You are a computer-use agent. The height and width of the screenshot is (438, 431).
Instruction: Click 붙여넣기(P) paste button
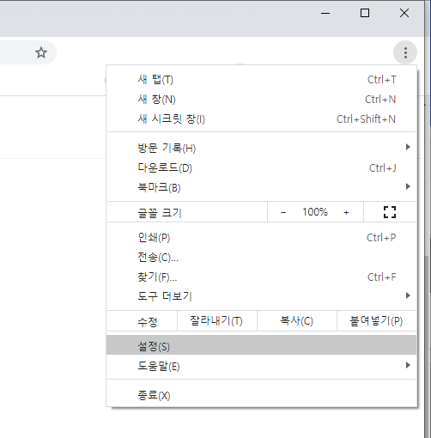(x=376, y=321)
